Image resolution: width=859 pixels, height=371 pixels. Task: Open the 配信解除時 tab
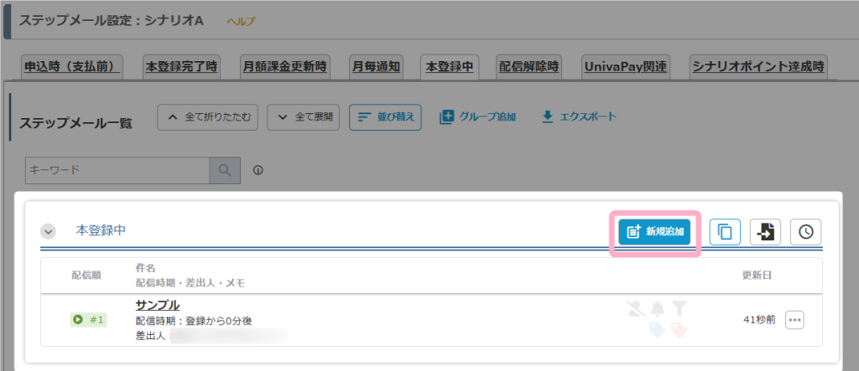pos(528,66)
